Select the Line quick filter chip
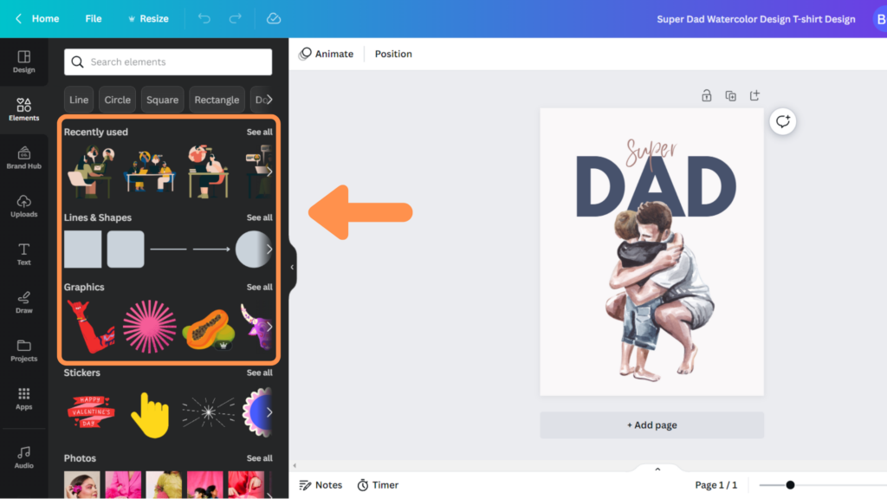The width and height of the screenshot is (887, 499). (x=79, y=100)
